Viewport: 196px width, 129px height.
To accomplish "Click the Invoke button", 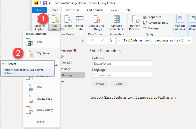I will coord(100,84).
